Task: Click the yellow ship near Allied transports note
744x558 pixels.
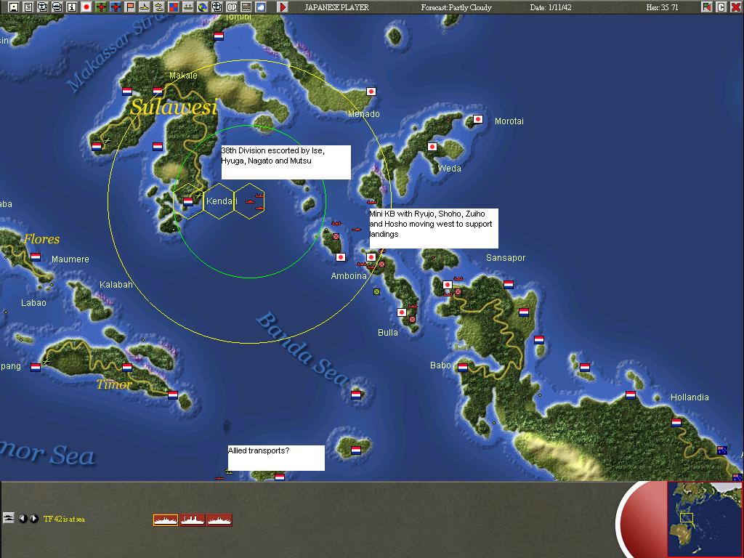Action: [229, 472]
